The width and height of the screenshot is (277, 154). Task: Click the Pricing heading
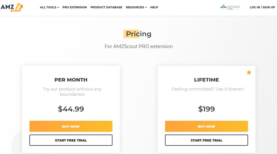pyautogui.click(x=138, y=34)
